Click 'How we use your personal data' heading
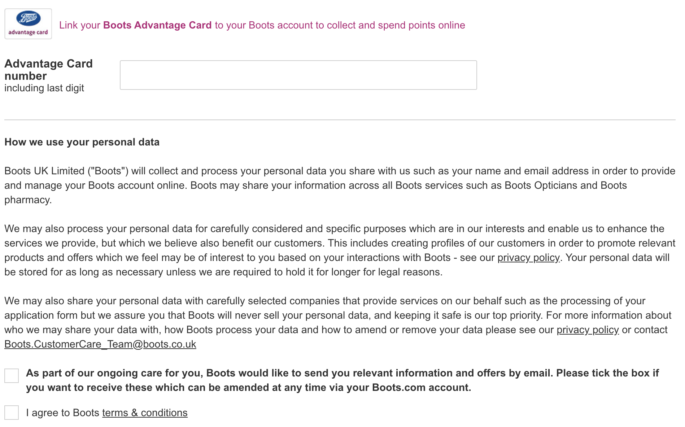 (82, 142)
